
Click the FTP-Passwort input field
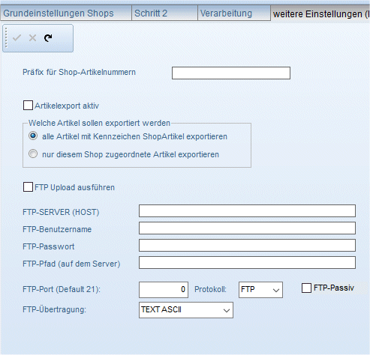tap(247, 246)
